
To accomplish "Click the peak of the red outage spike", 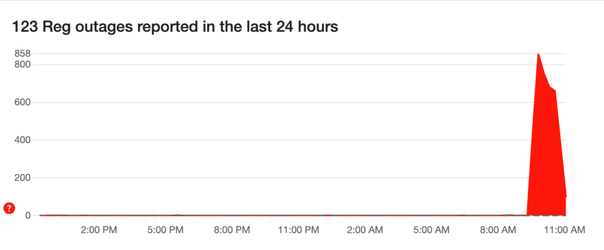I will point(538,54).
